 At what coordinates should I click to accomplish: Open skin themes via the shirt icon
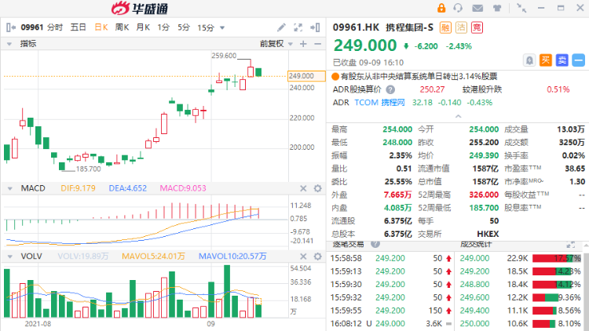pos(497,8)
